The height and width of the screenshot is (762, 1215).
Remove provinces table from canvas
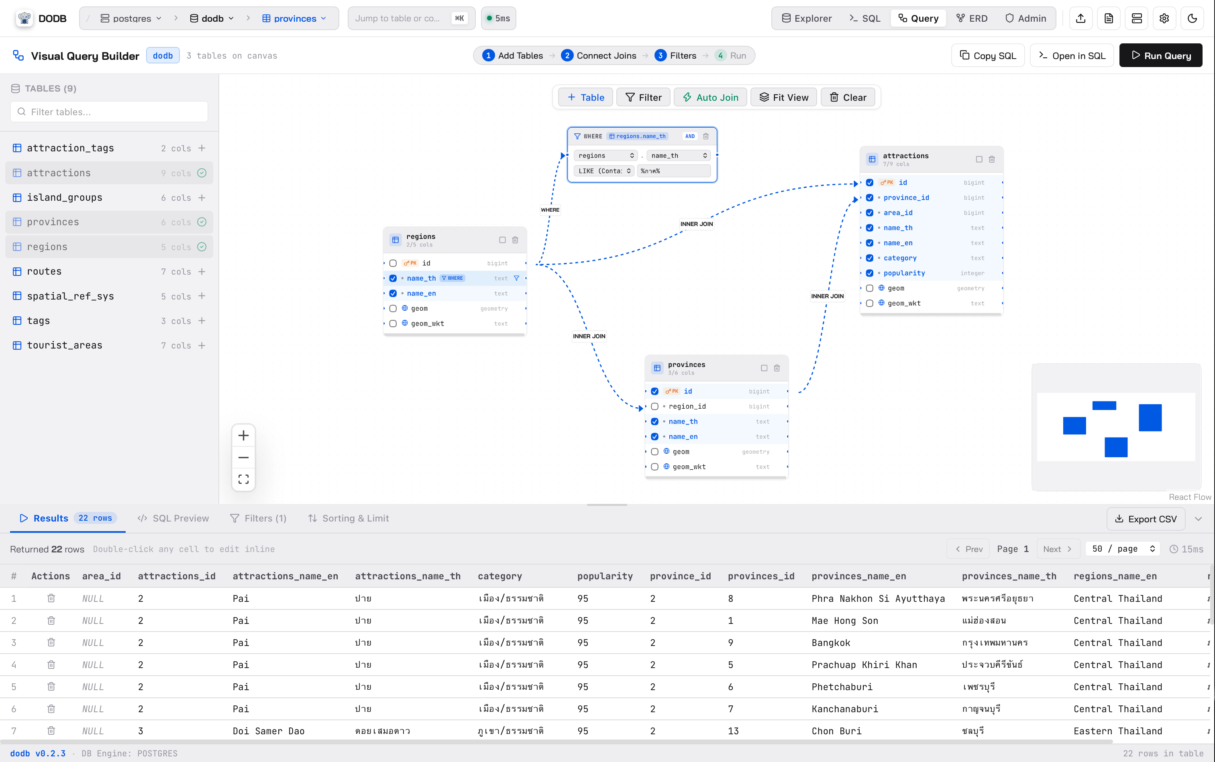click(x=777, y=368)
